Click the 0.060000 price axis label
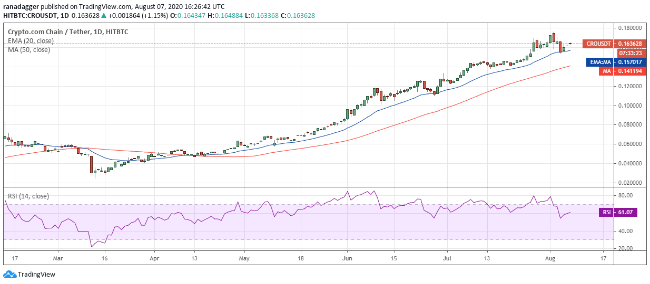This screenshot has width=650, height=284. (x=630, y=144)
